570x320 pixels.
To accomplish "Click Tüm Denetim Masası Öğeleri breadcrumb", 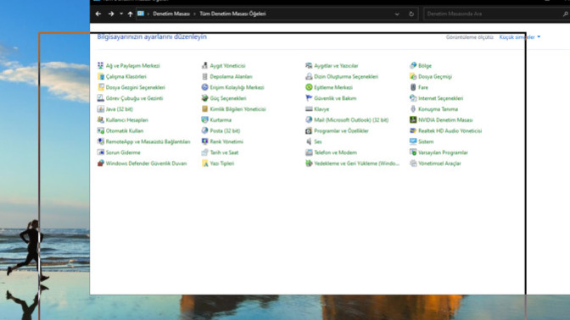I will pos(232,14).
